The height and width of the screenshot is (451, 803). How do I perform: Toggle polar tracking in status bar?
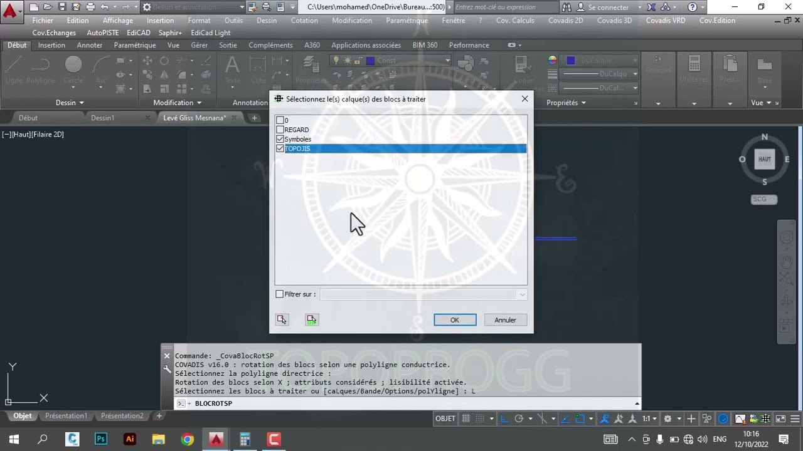click(x=519, y=418)
